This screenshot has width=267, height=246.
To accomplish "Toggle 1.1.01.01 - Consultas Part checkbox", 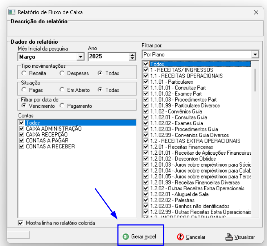I will (x=146, y=88).
